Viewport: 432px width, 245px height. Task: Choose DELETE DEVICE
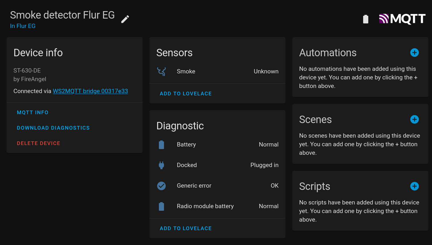pos(39,143)
